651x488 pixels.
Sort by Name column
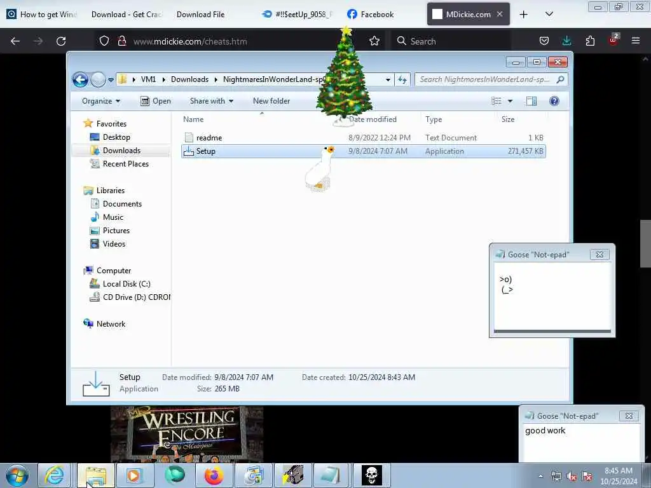click(193, 119)
